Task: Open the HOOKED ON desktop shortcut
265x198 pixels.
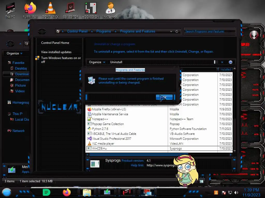Action: point(91,10)
